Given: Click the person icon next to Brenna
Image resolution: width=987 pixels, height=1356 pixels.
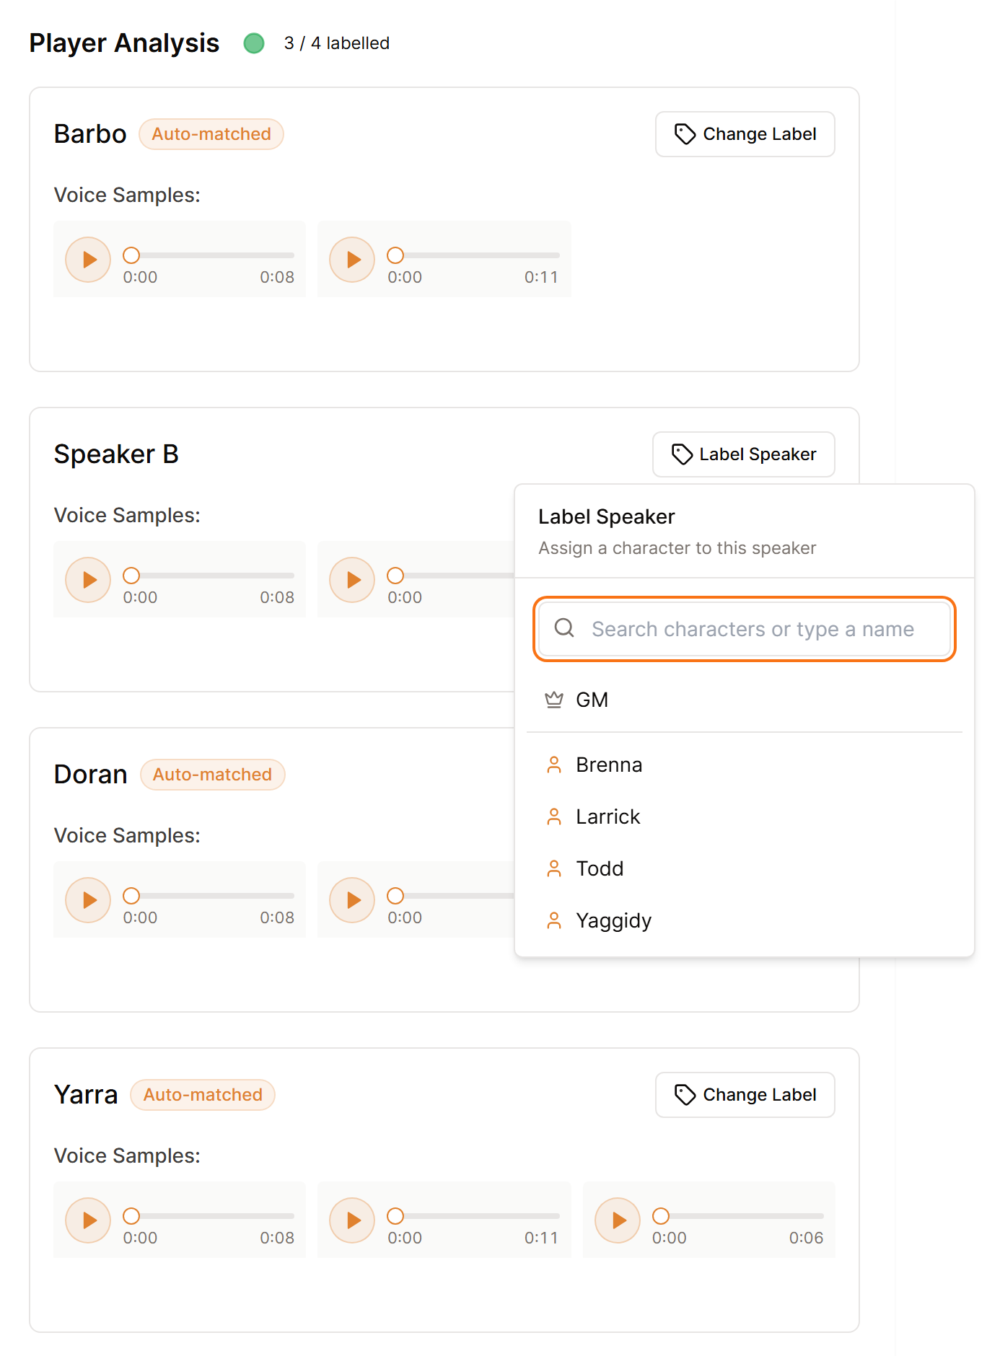Looking at the screenshot, I should pos(554,765).
